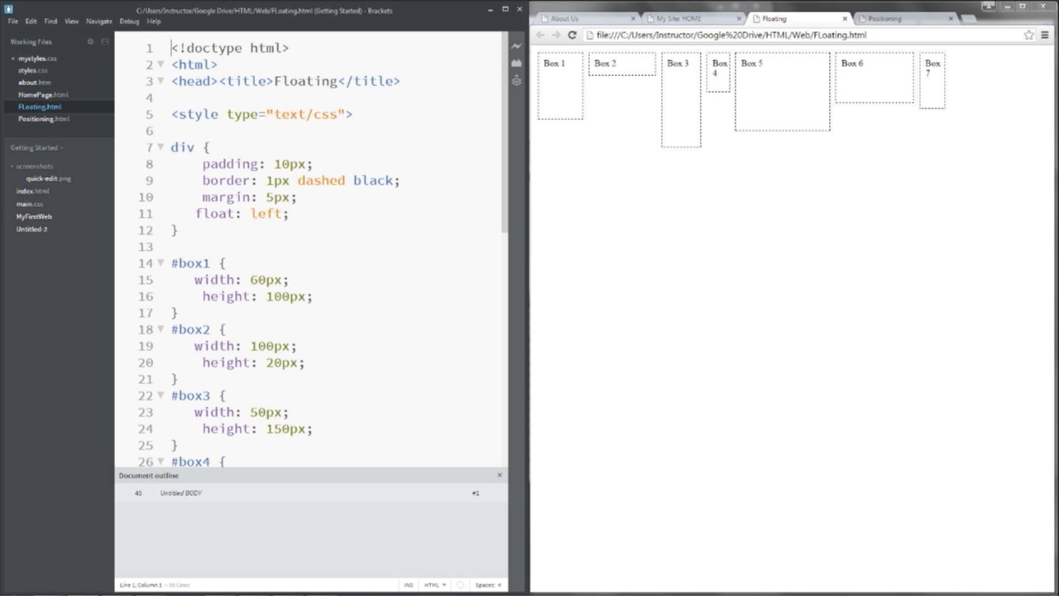Open main.css in the project tree
The width and height of the screenshot is (1059, 596).
click(30, 204)
